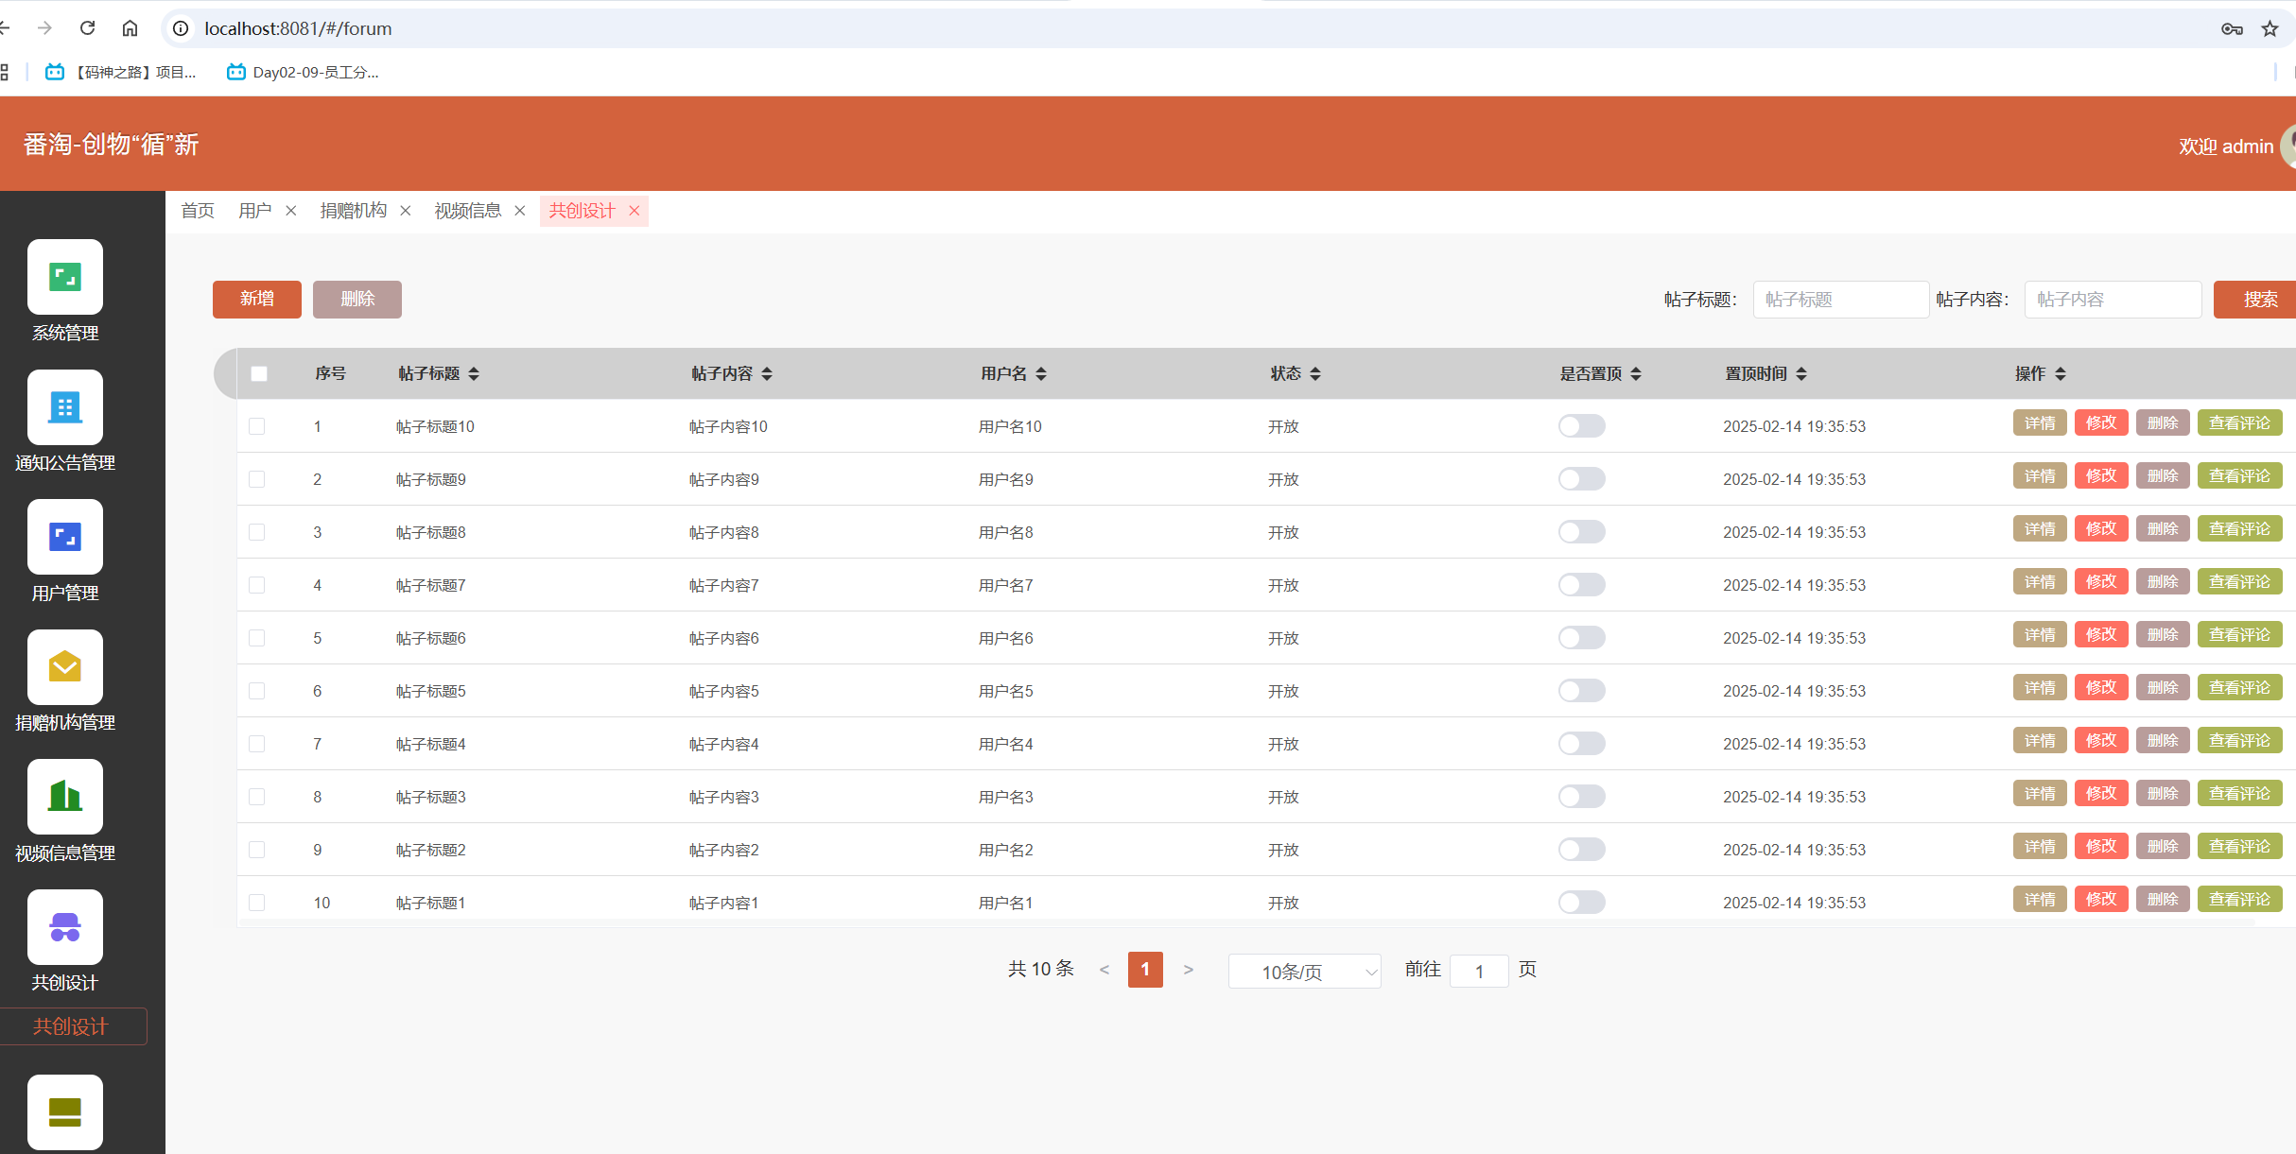Open the 系统管理 sidebar icon

65,277
